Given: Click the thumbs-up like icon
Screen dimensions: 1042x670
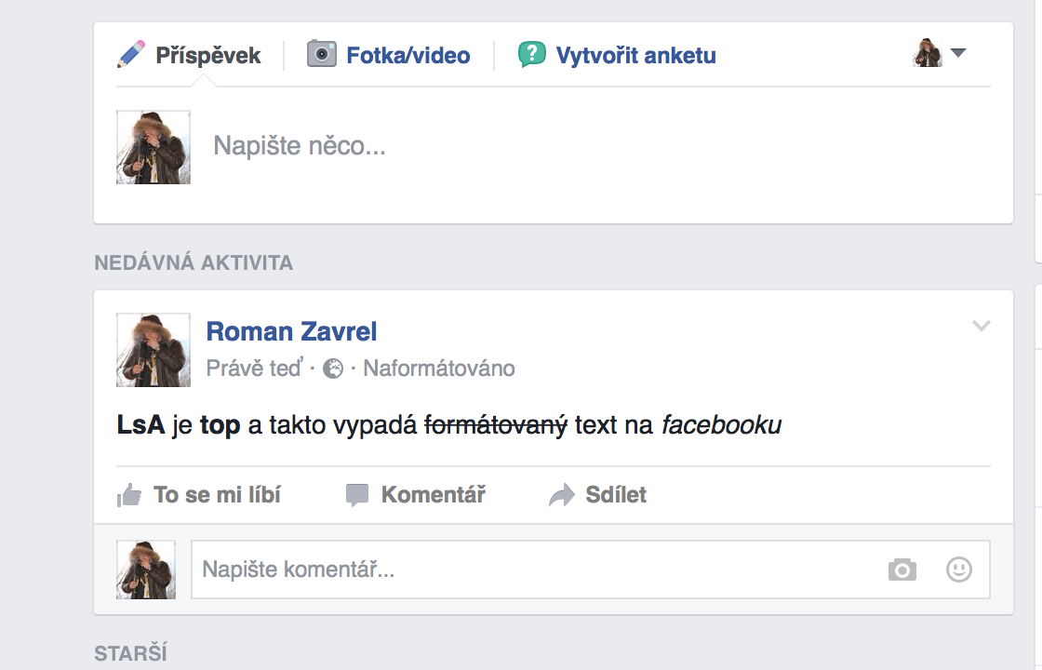Looking at the screenshot, I should [x=129, y=495].
